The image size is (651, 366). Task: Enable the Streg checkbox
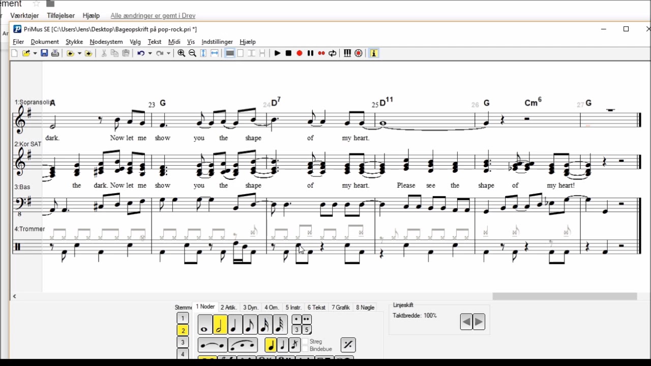[305, 342]
